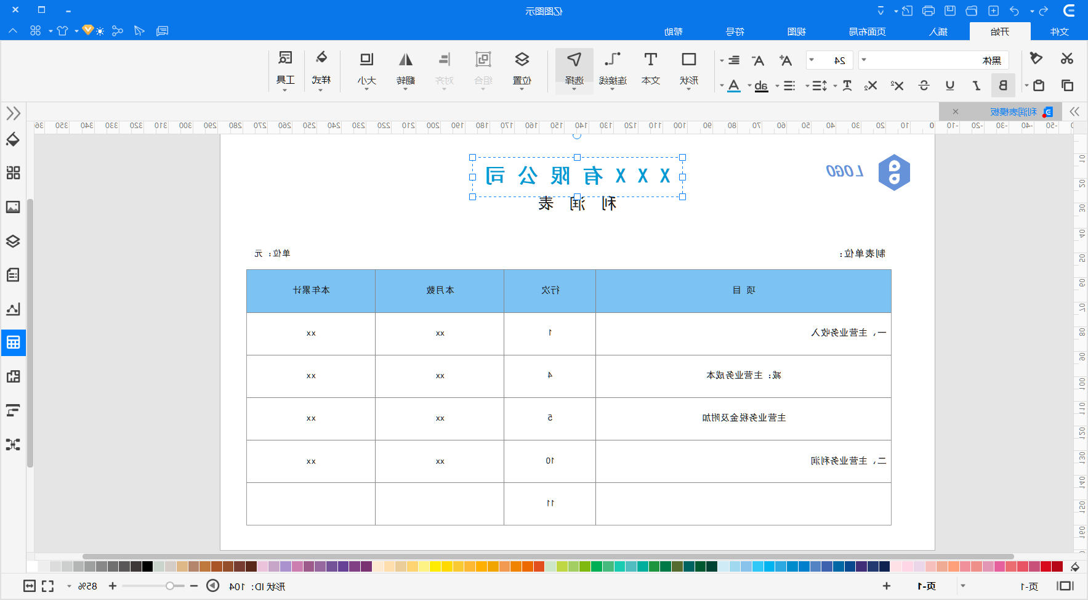Open the Image panel in sidebar
This screenshot has width=1088, height=600.
[x=13, y=207]
